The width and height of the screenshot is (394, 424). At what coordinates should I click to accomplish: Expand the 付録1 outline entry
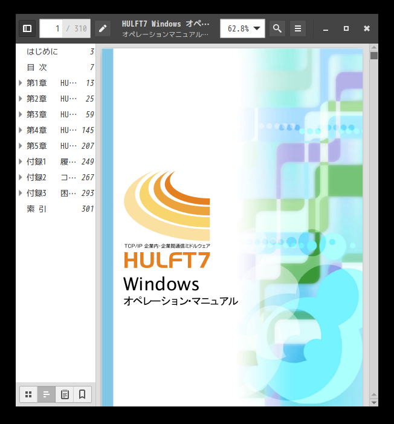click(x=21, y=161)
